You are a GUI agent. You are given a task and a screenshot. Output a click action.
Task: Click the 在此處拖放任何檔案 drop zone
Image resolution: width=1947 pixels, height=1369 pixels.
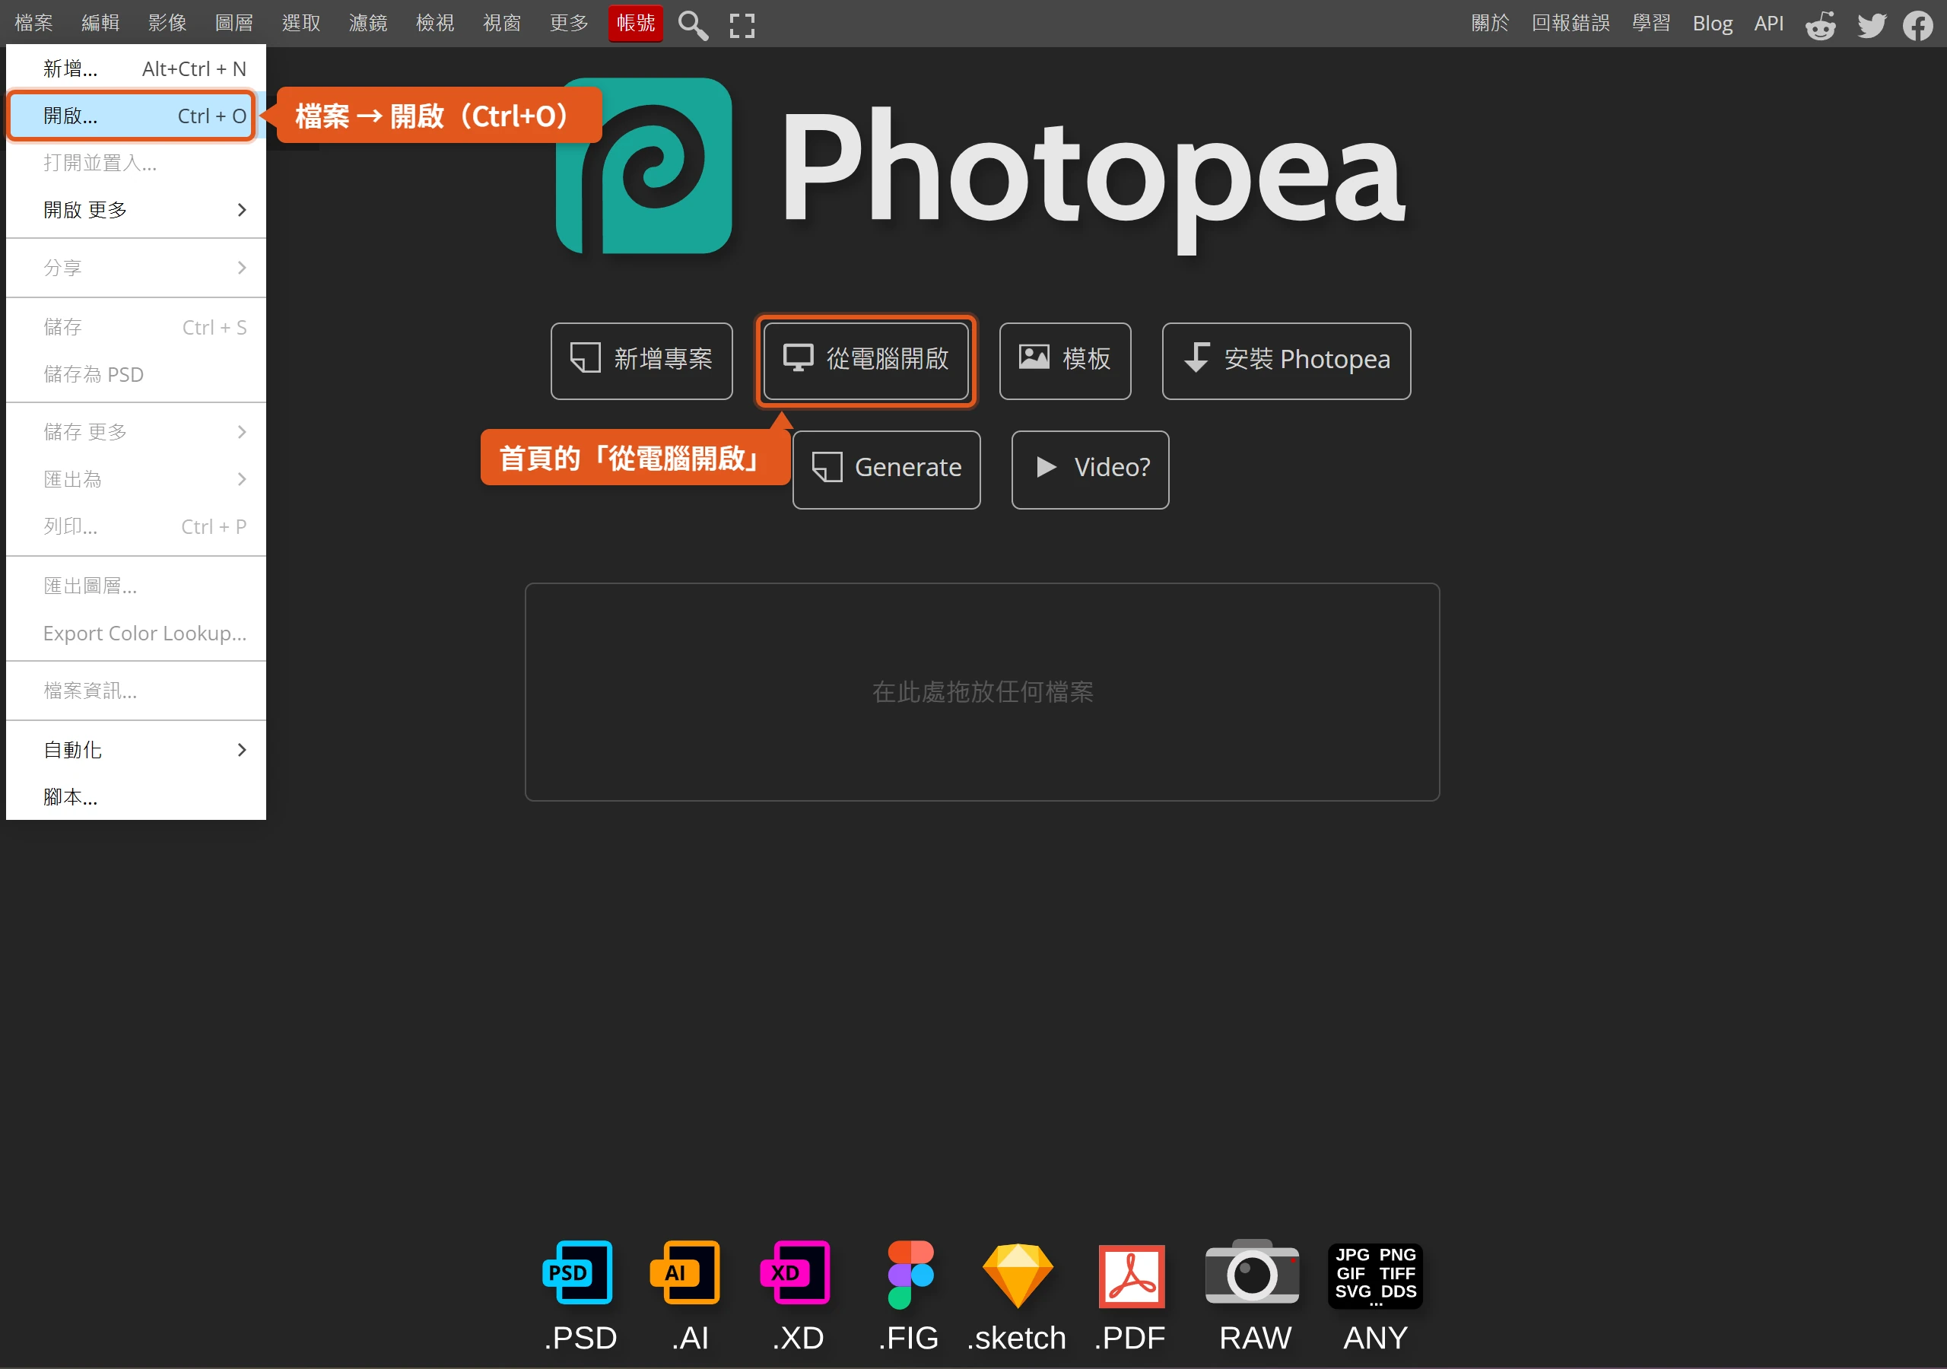click(982, 692)
